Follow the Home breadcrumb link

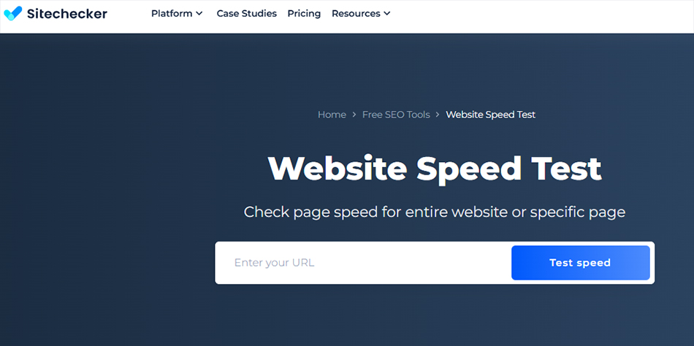[332, 115]
